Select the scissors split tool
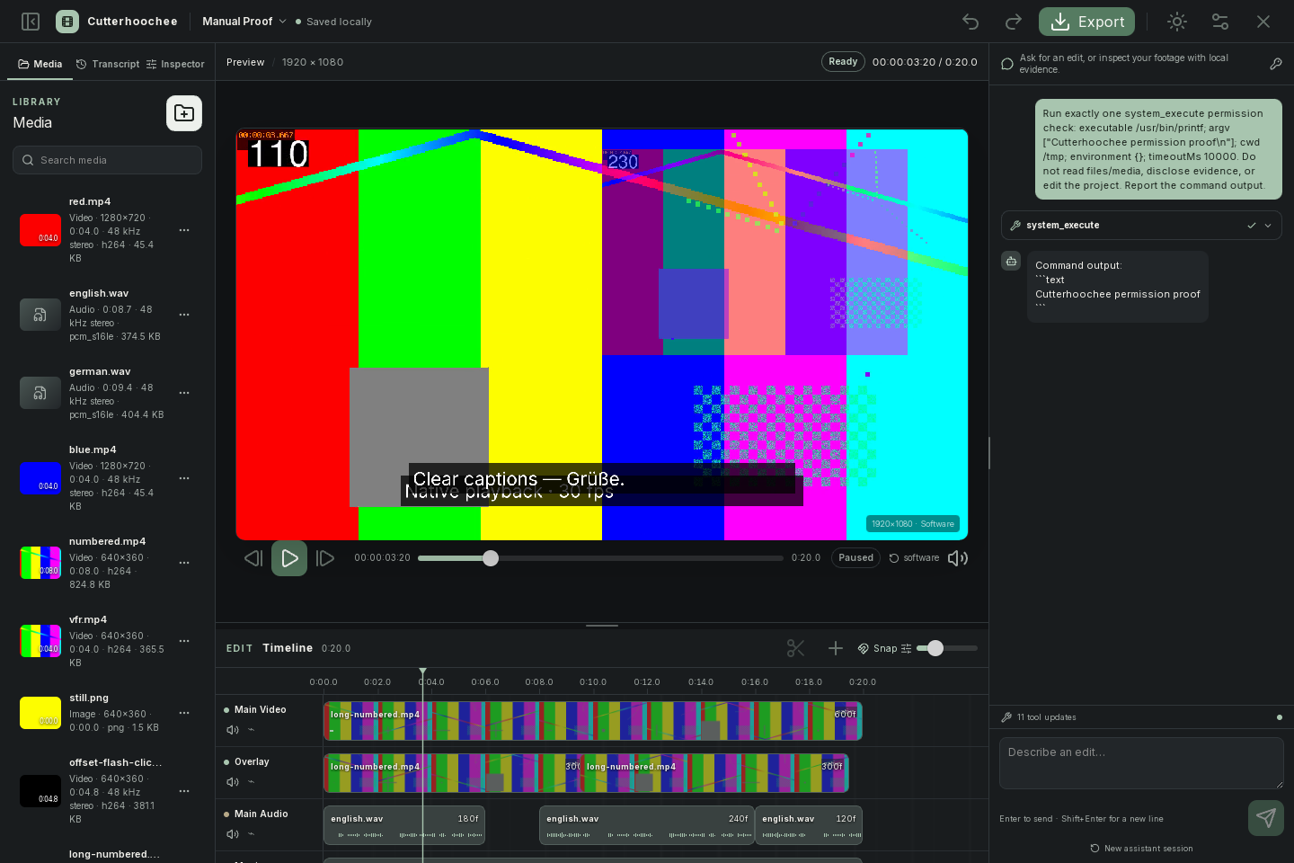 click(x=795, y=648)
